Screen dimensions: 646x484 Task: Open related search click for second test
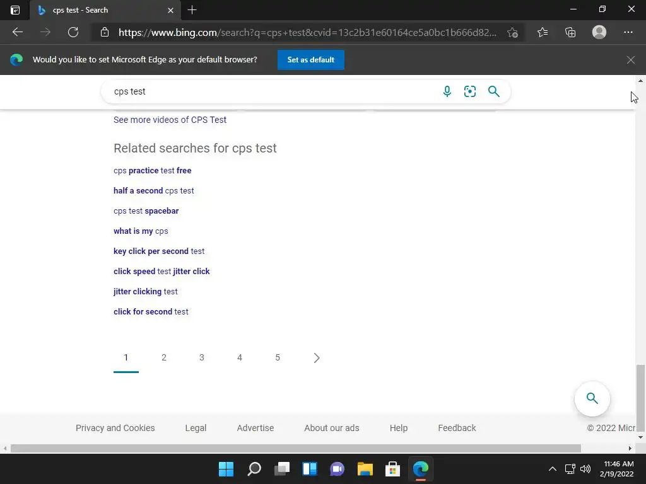[x=151, y=311]
